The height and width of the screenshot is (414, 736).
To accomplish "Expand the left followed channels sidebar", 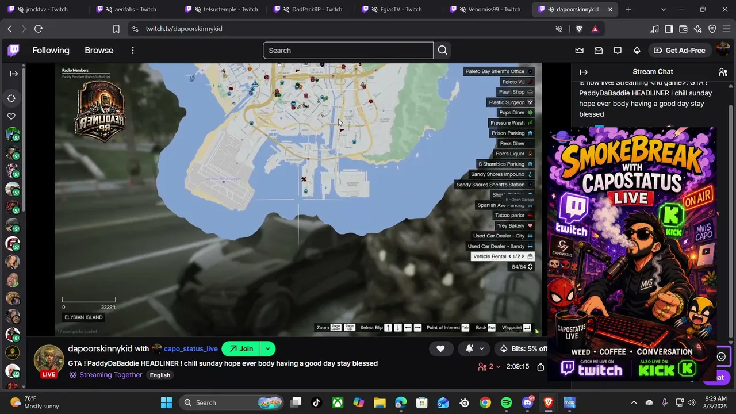I will tap(14, 74).
